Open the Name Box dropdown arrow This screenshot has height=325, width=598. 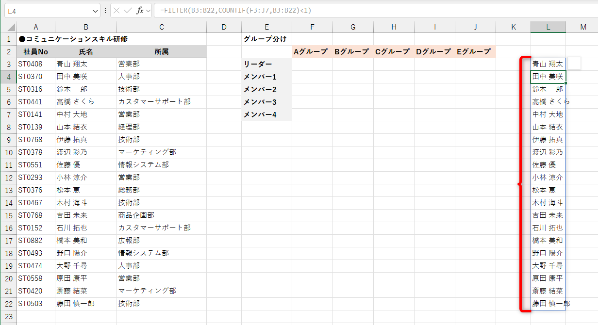coord(95,10)
